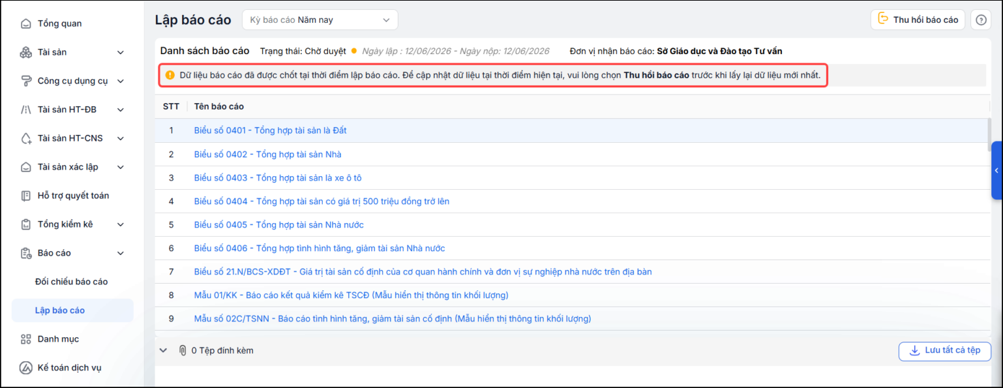Viewport: 1003px width, 388px height.
Task: Click the Tài sản cubes icon
Action: [26, 52]
